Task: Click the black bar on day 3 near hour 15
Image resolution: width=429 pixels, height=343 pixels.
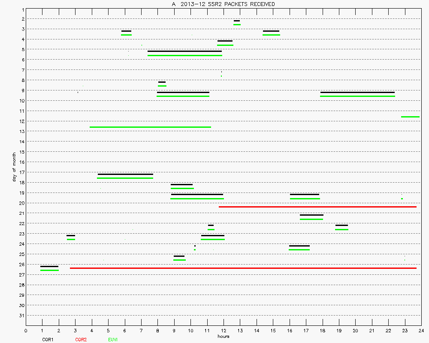Action: (271, 31)
